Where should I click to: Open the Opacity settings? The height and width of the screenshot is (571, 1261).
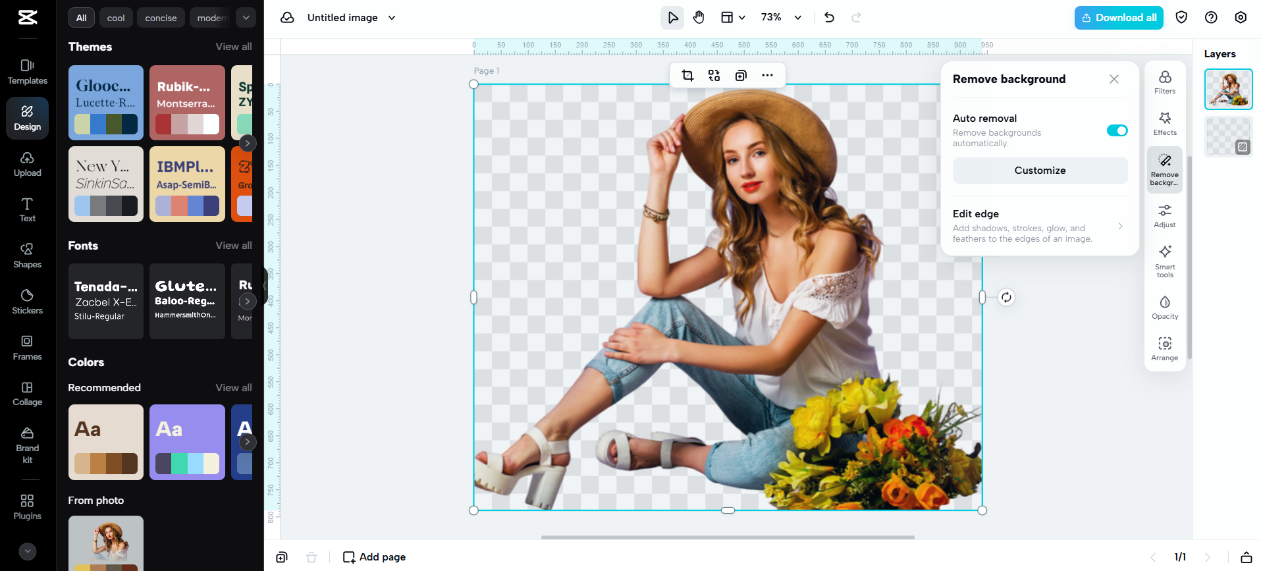[1164, 307]
